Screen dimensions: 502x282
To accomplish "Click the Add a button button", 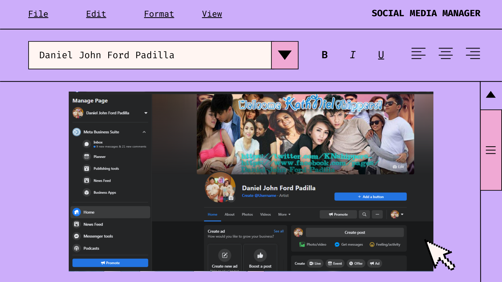I will (x=370, y=197).
